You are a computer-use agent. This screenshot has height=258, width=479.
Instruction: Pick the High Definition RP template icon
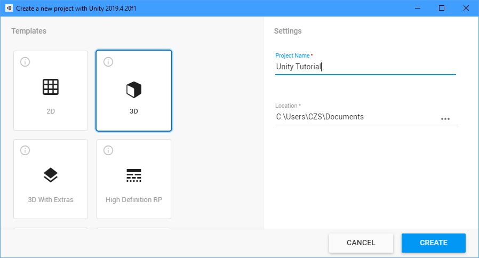pos(134,175)
